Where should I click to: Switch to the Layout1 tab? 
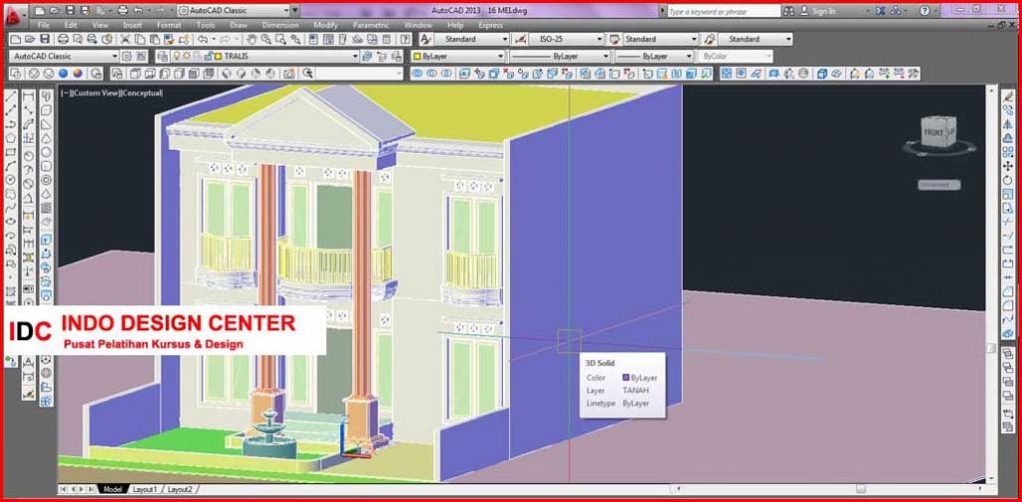[145, 489]
